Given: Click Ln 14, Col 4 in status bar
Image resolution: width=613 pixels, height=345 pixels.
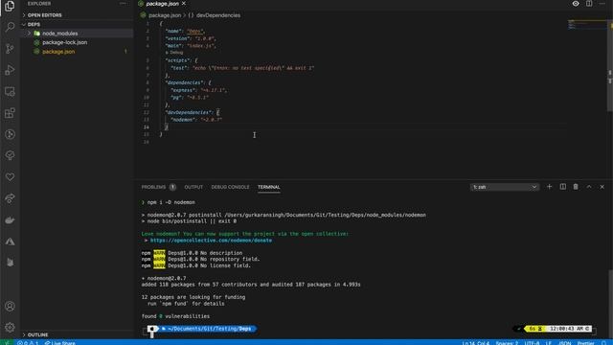Looking at the screenshot, I should 475,343.
